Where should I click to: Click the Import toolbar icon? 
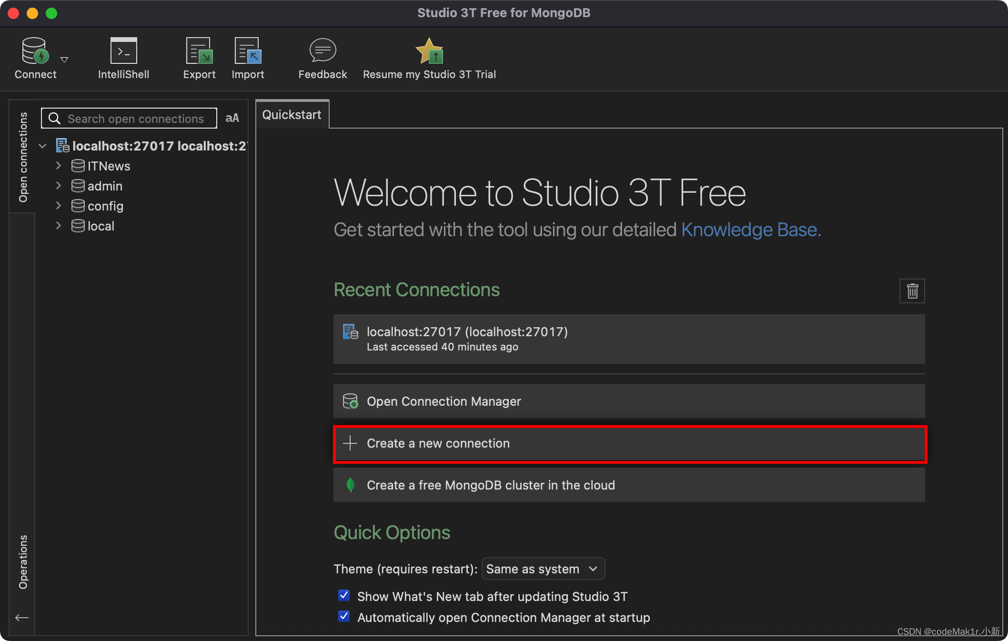(x=248, y=51)
